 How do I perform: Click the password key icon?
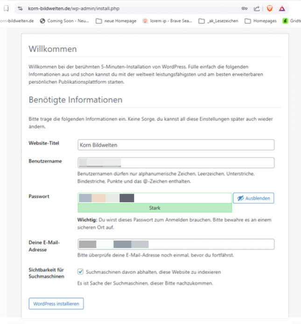click(245, 8)
